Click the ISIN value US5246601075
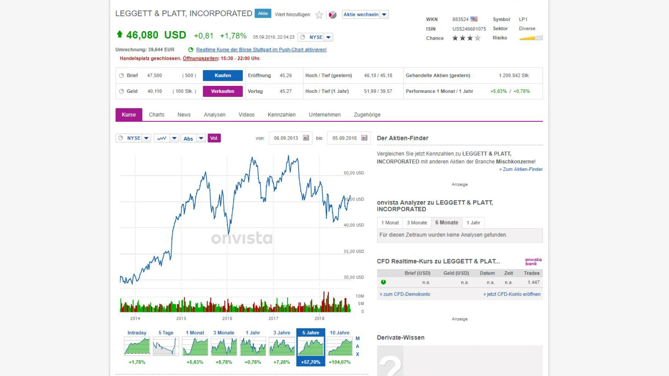Viewport: 669px width, 376px height. pos(469,29)
